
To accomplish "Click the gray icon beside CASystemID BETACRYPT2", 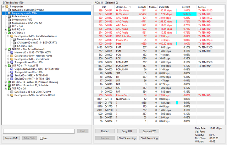I will pyautogui.click(x=14, y=43).
